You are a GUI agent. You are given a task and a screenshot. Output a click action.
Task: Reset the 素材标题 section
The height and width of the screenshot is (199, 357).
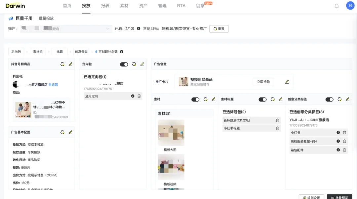[x=272, y=99]
